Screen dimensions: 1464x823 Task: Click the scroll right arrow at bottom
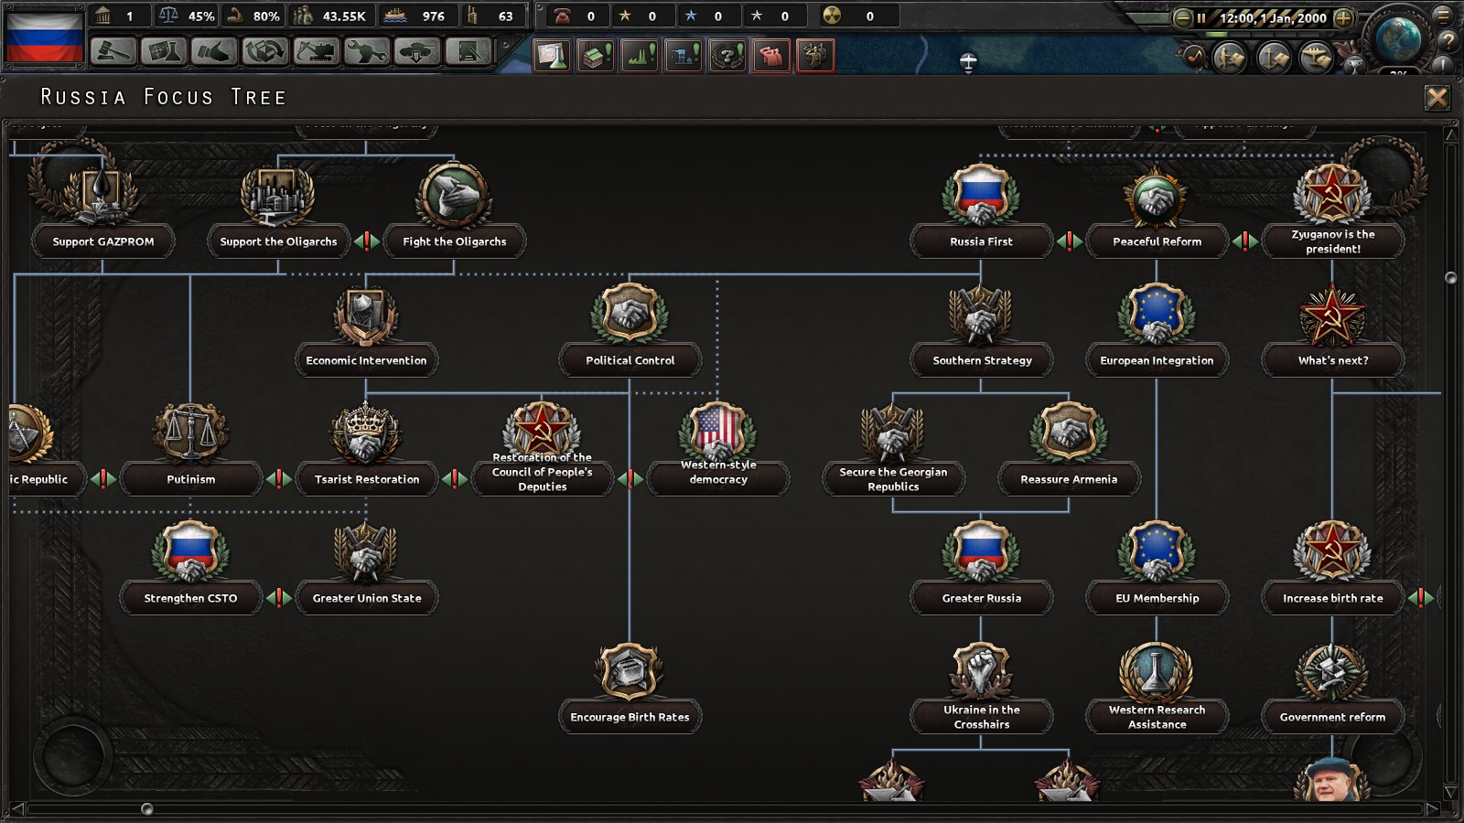1434,809
